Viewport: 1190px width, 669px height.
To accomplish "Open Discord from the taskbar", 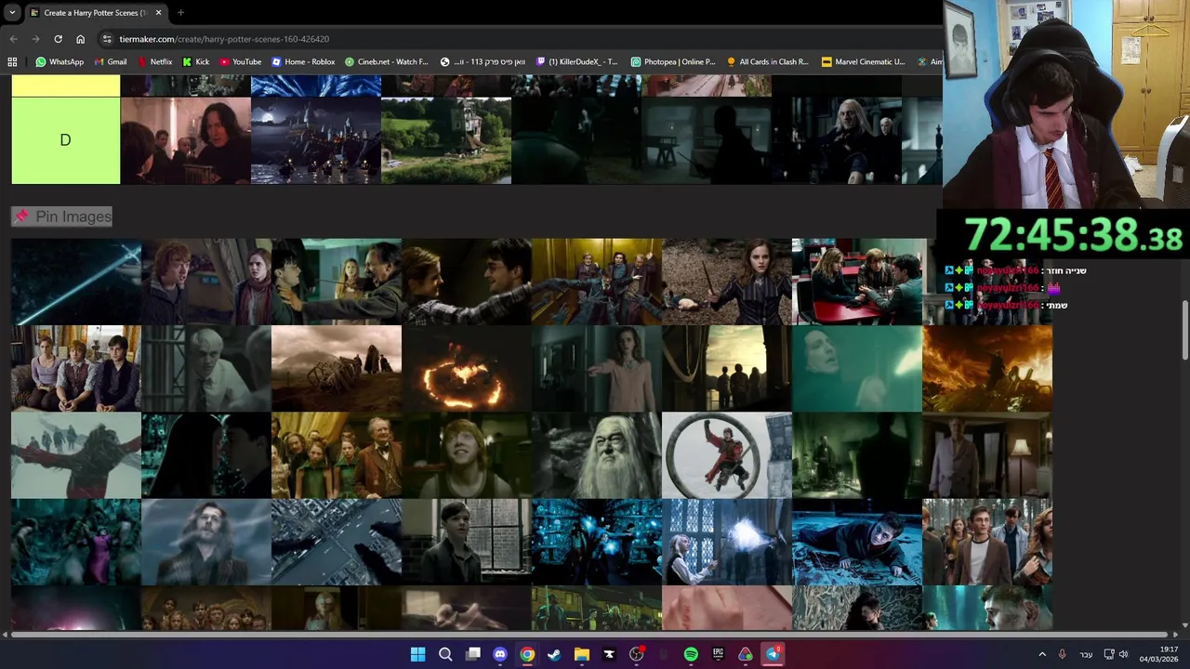I will (500, 654).
